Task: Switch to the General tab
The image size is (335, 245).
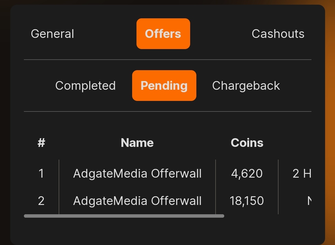Action: [52, 34]
